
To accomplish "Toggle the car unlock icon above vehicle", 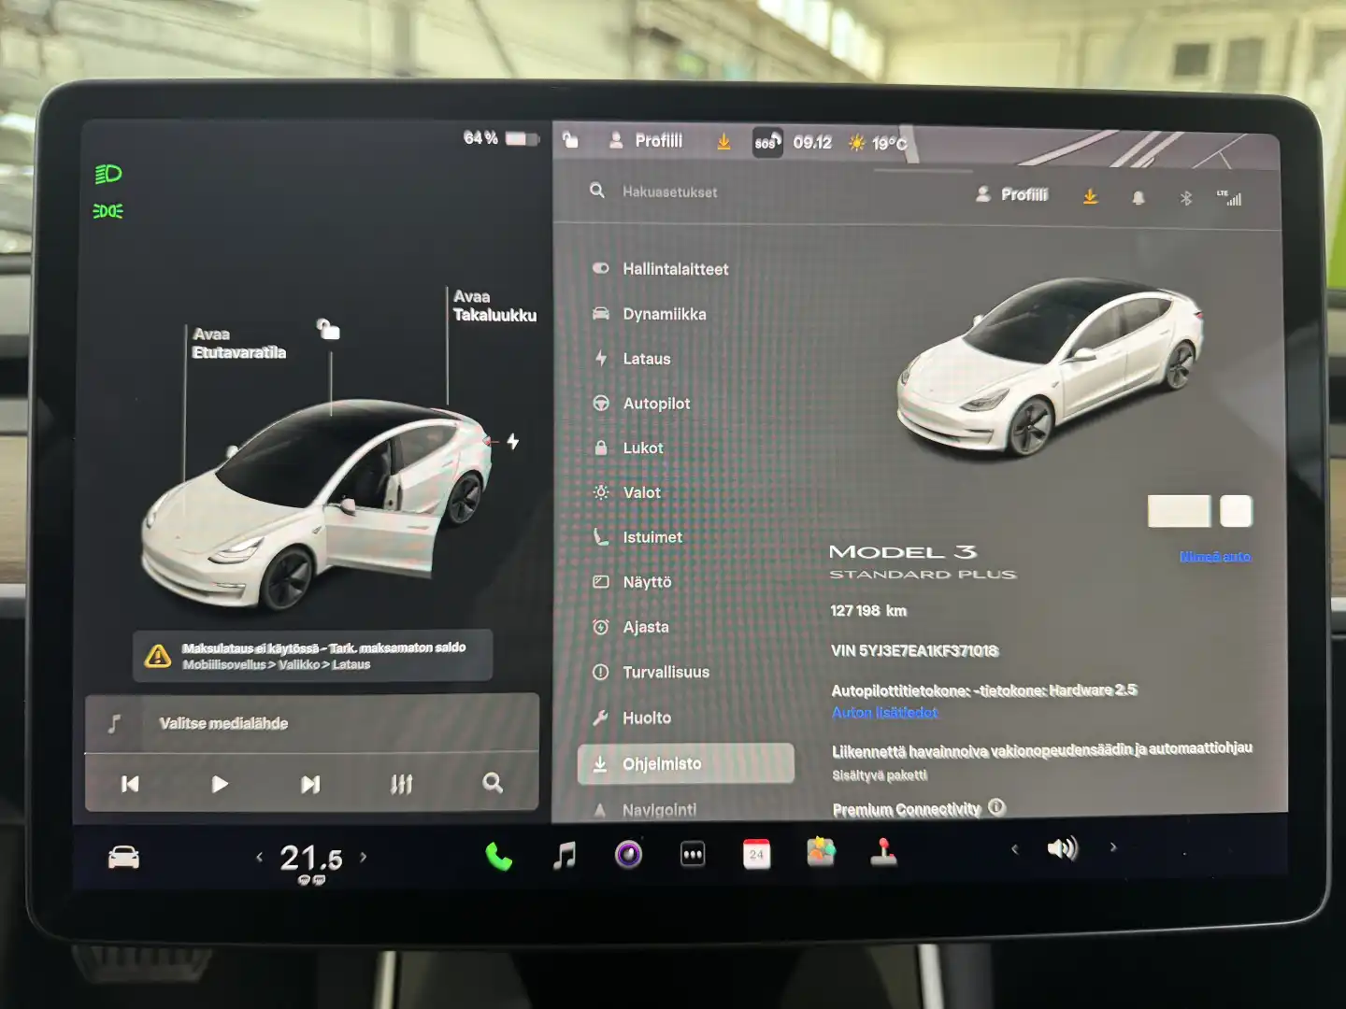I will click(328, 329).
